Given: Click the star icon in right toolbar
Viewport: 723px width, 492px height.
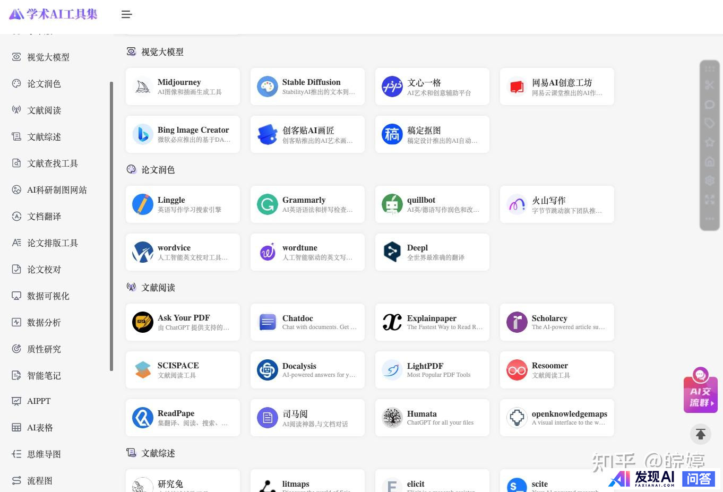Looking at the screenshot, I should click(710, 142).
